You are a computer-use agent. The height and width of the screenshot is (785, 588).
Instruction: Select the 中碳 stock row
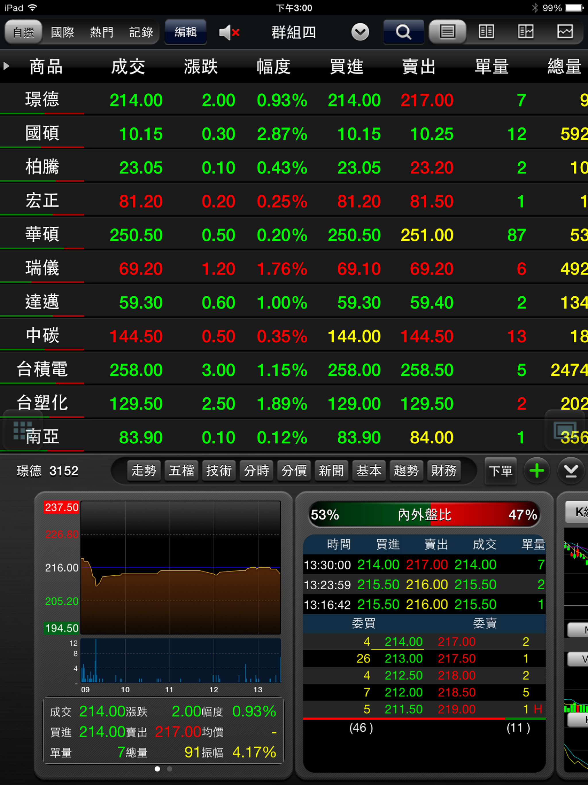point(294,336)
